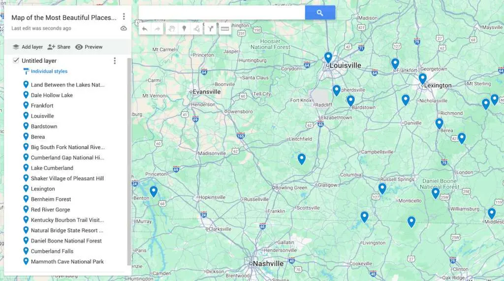Click the map pin near Benton

point(154,191)
